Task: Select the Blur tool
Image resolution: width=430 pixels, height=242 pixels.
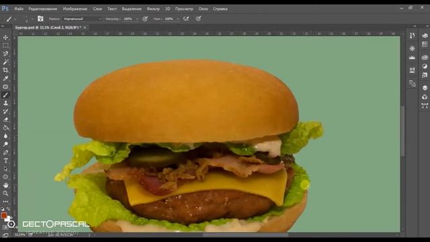Action: click(x=5, y=136)
